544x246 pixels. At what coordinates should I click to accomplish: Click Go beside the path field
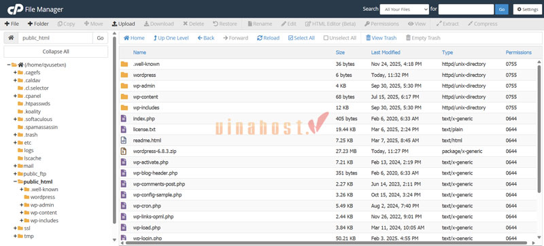click(x=100, y=38)
